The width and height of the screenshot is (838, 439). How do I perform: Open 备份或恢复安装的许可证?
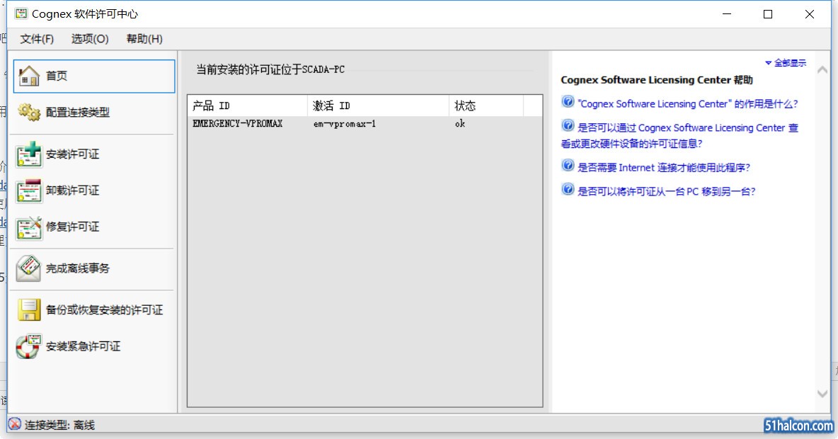[x=94, y=310]
